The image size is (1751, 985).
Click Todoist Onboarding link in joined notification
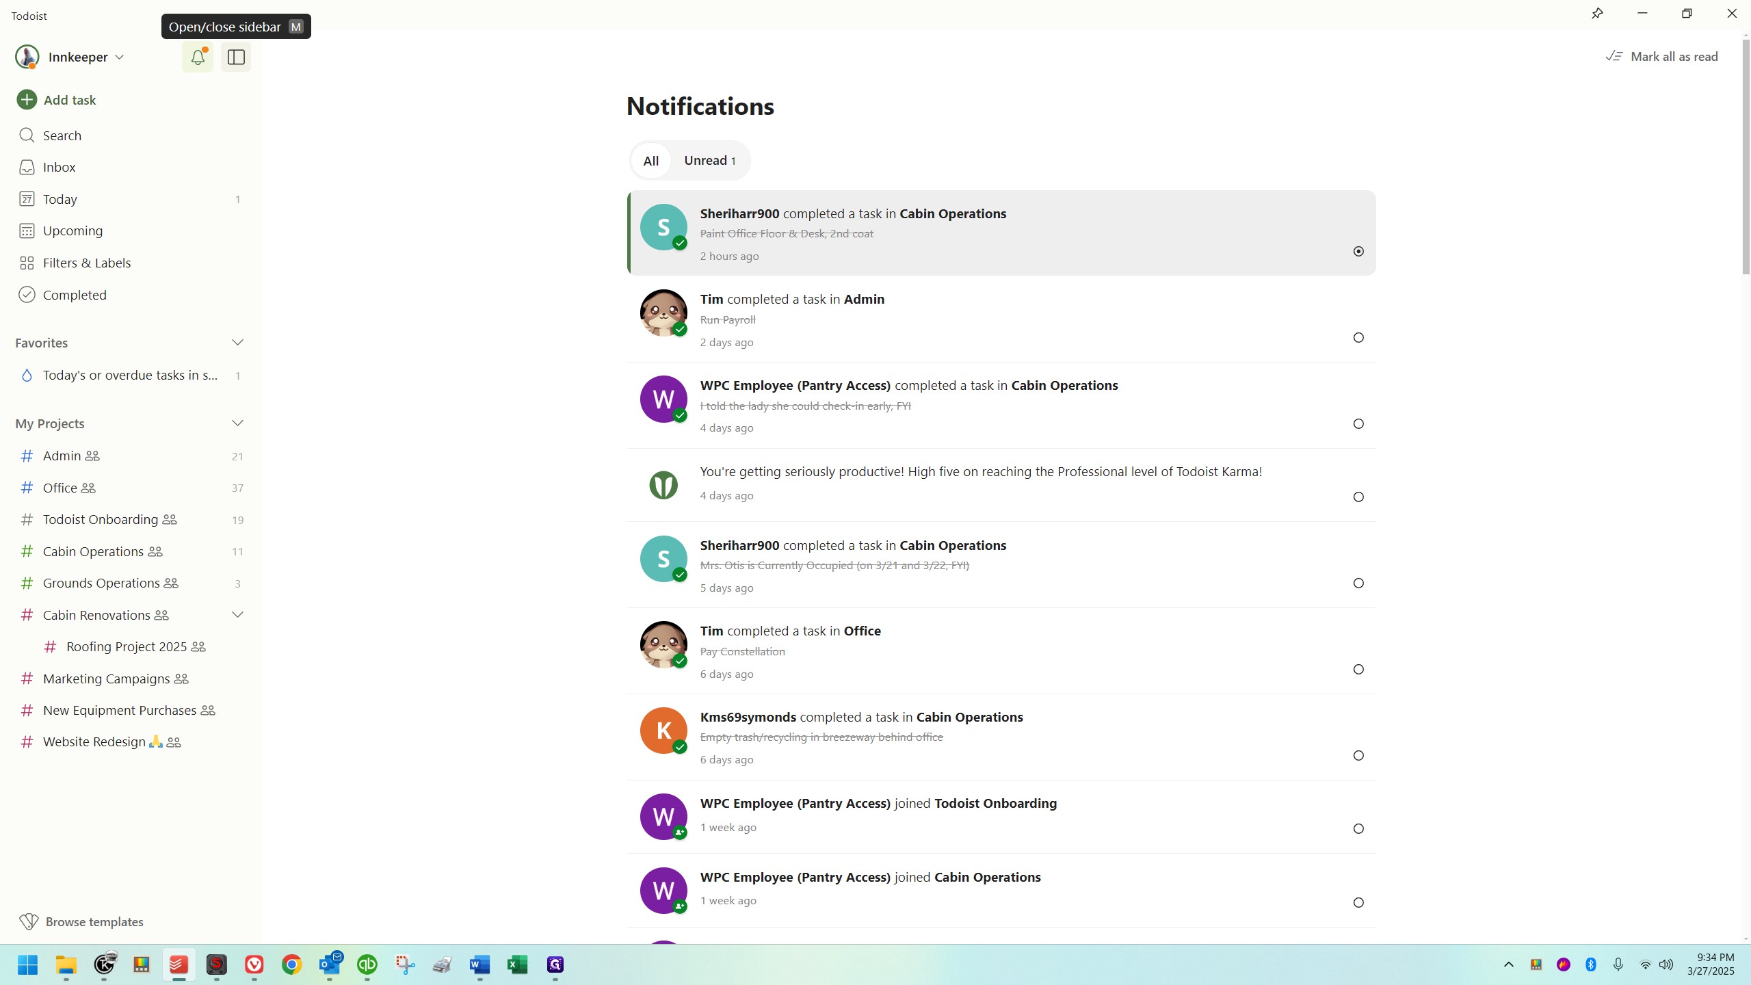[x=995, y=803]
